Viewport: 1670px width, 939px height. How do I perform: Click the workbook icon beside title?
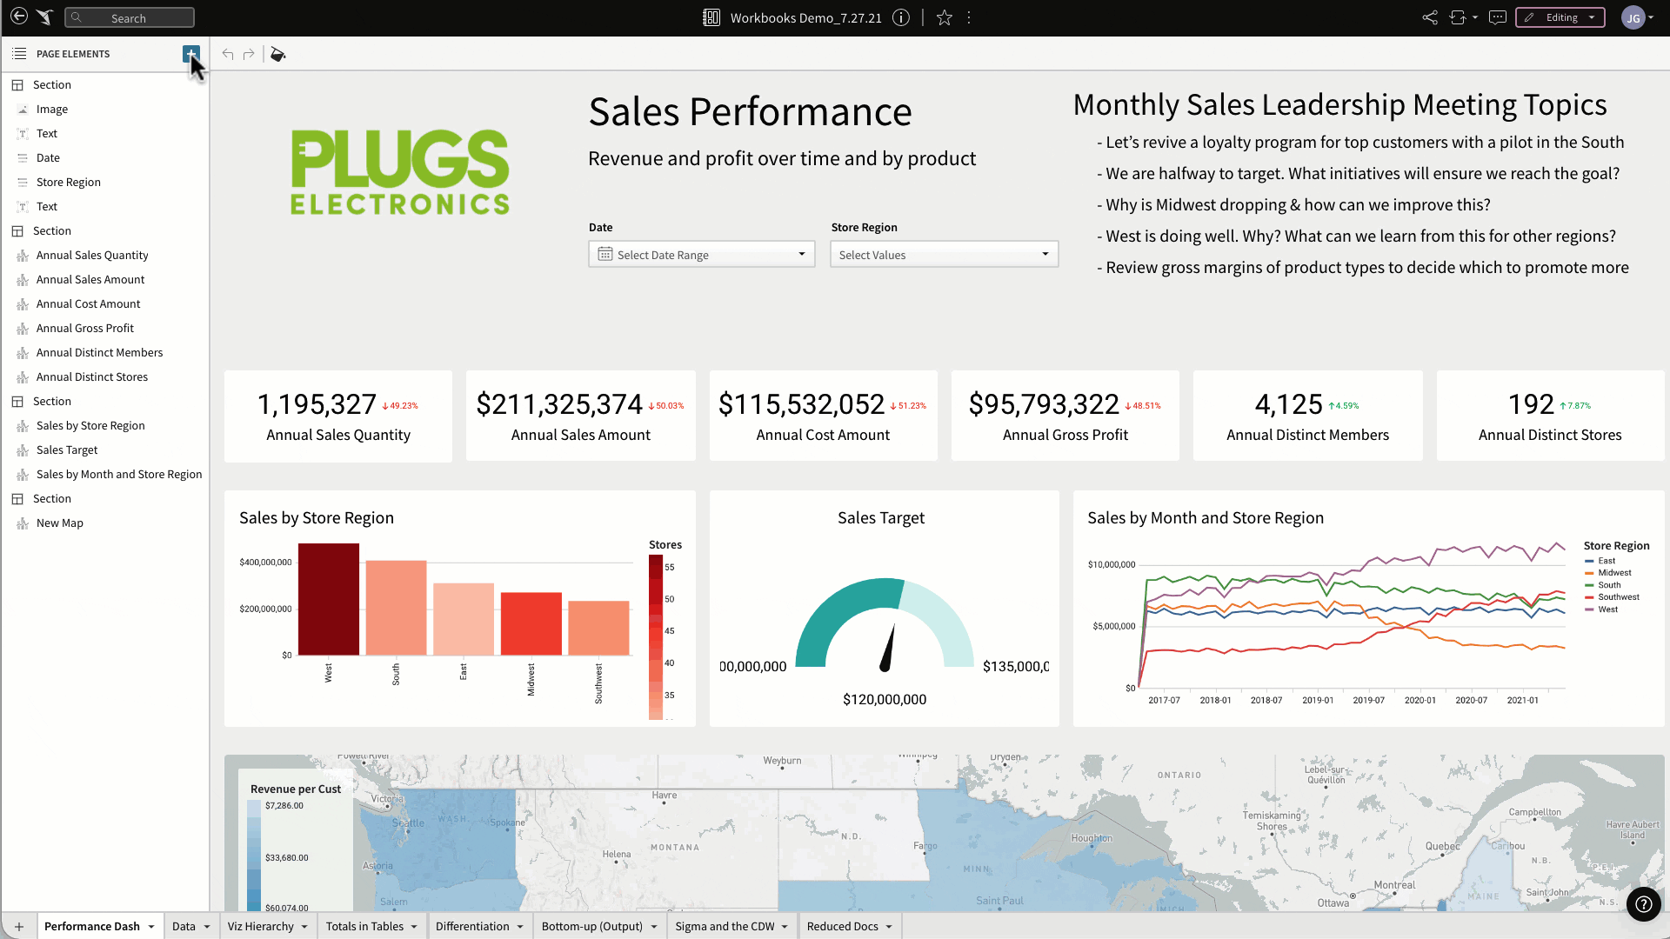[x=711, y=17]
